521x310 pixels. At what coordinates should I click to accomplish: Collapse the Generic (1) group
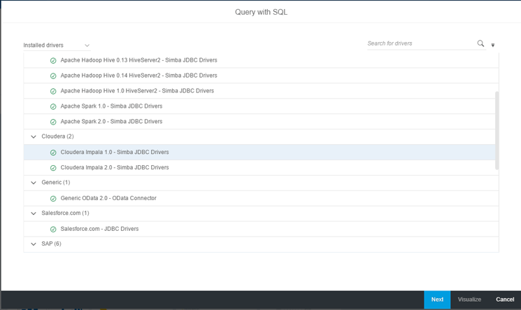pos(34,183)
